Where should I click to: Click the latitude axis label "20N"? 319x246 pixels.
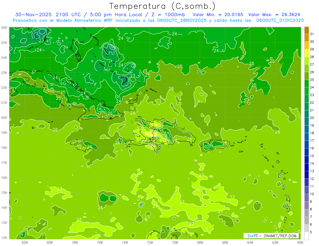4,118
